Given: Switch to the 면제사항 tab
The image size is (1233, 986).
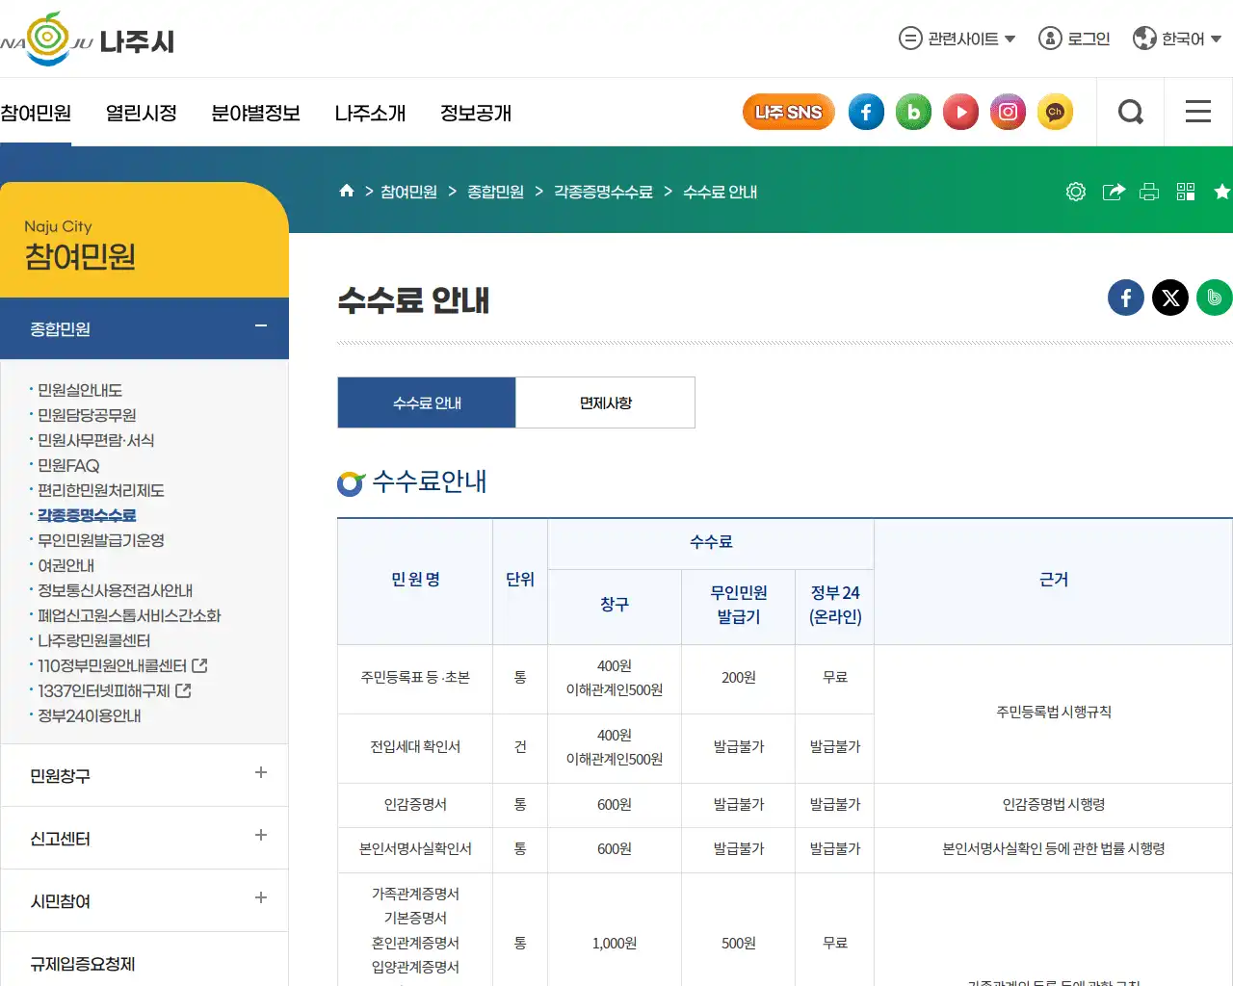Looking at the screenshot, I should coord(606,402).
